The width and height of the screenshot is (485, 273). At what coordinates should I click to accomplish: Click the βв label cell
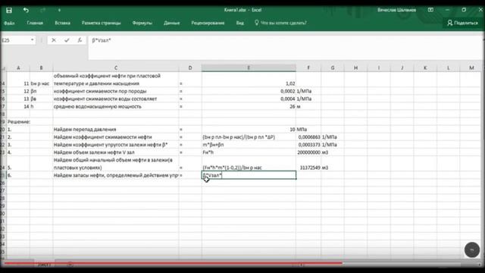click(x=42, y=99)
